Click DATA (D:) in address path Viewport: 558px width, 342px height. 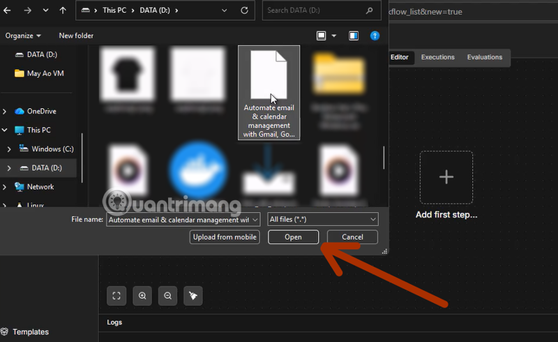point(154,10)
